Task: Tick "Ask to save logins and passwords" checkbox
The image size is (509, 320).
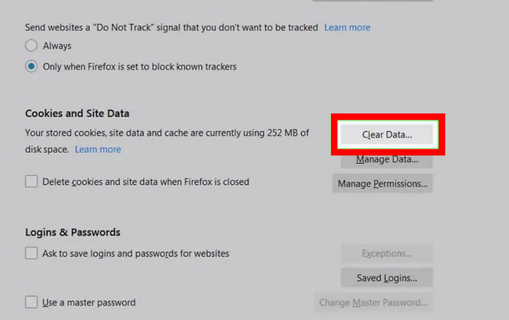Action: pos(31,253)
